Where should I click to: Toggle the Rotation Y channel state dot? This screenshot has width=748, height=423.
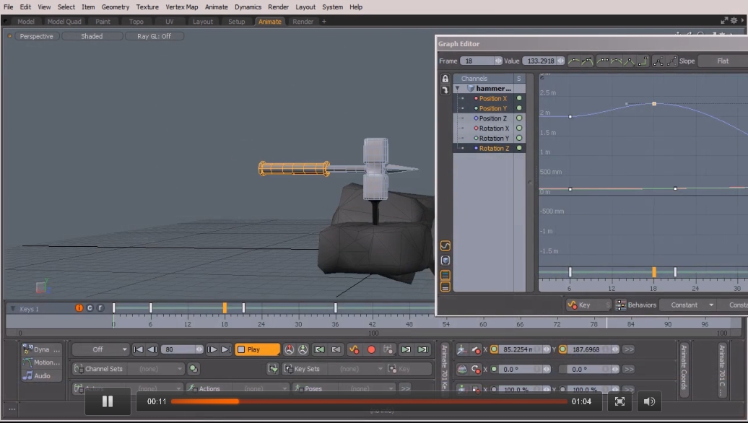(x=519, y=139)
